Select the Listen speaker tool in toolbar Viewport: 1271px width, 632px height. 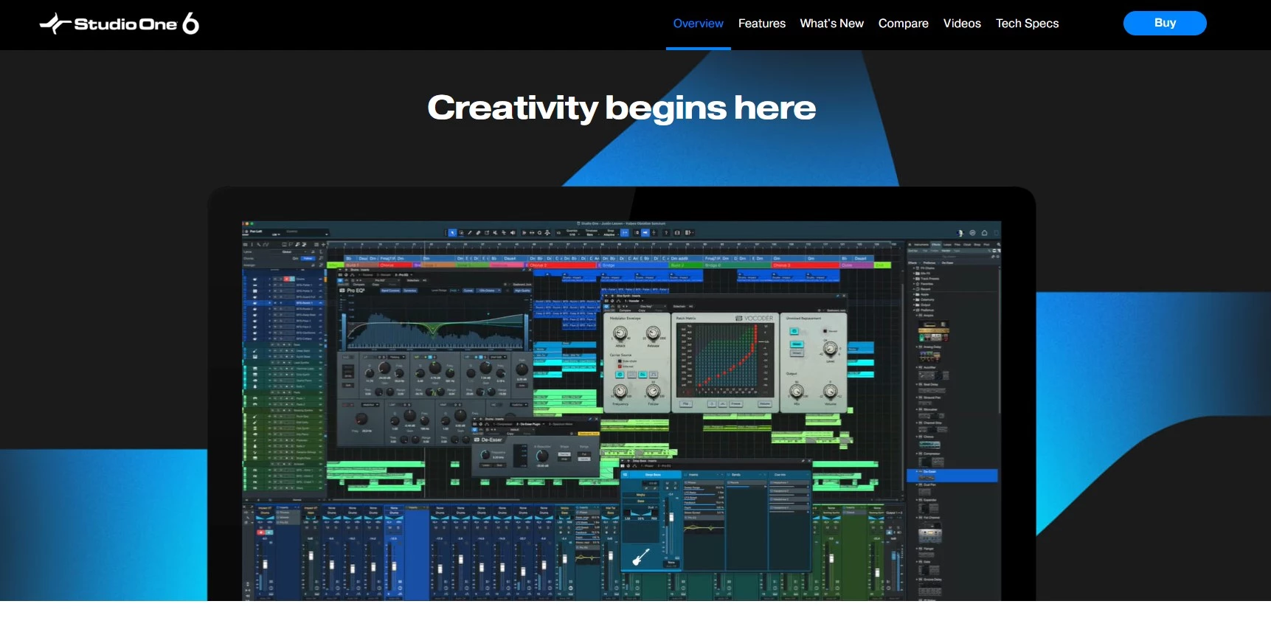[513, 233]
